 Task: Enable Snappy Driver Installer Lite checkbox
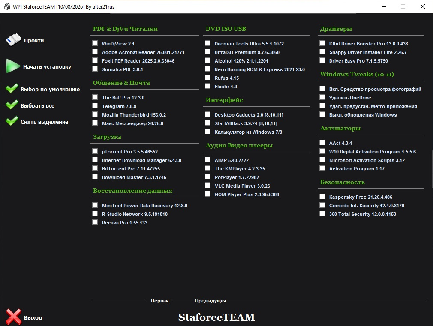(322, 51)
